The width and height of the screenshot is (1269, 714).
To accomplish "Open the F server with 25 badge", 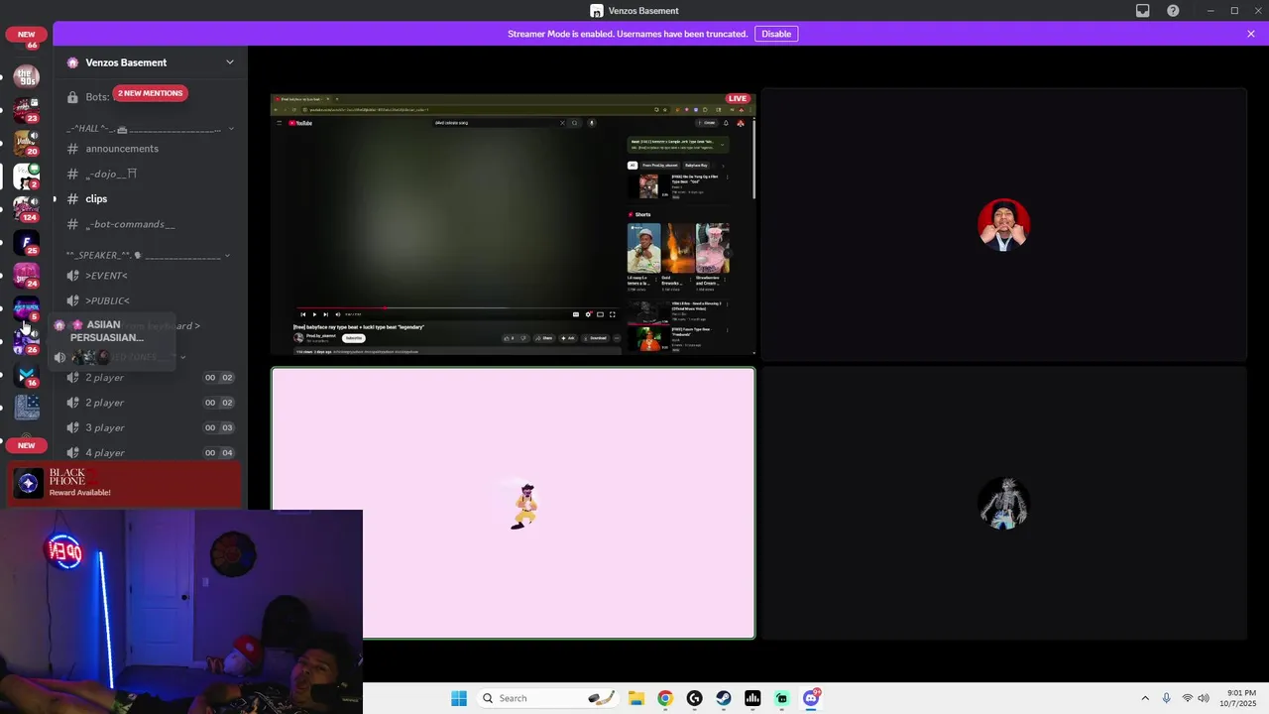I will (x=27, y=242).
